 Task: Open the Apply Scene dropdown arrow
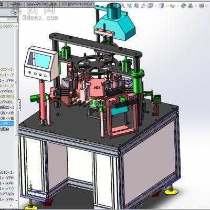pyautogui.click(x=196, y=6)
